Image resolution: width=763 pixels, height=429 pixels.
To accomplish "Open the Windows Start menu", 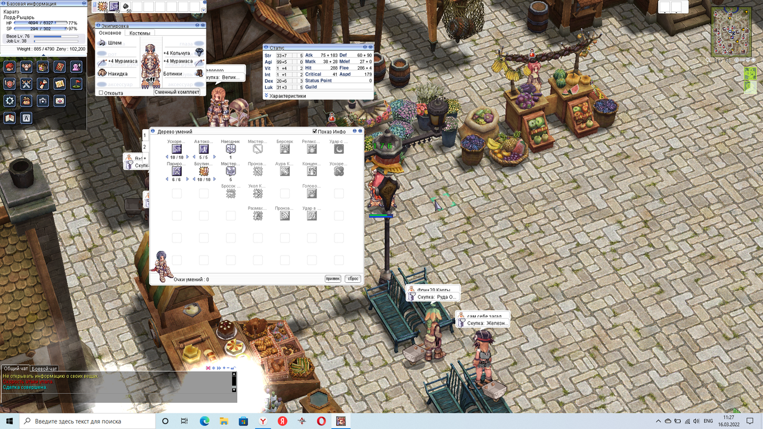I will click(10, 421).
